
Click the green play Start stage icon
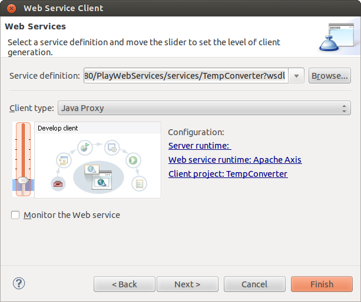pos(134,159)
